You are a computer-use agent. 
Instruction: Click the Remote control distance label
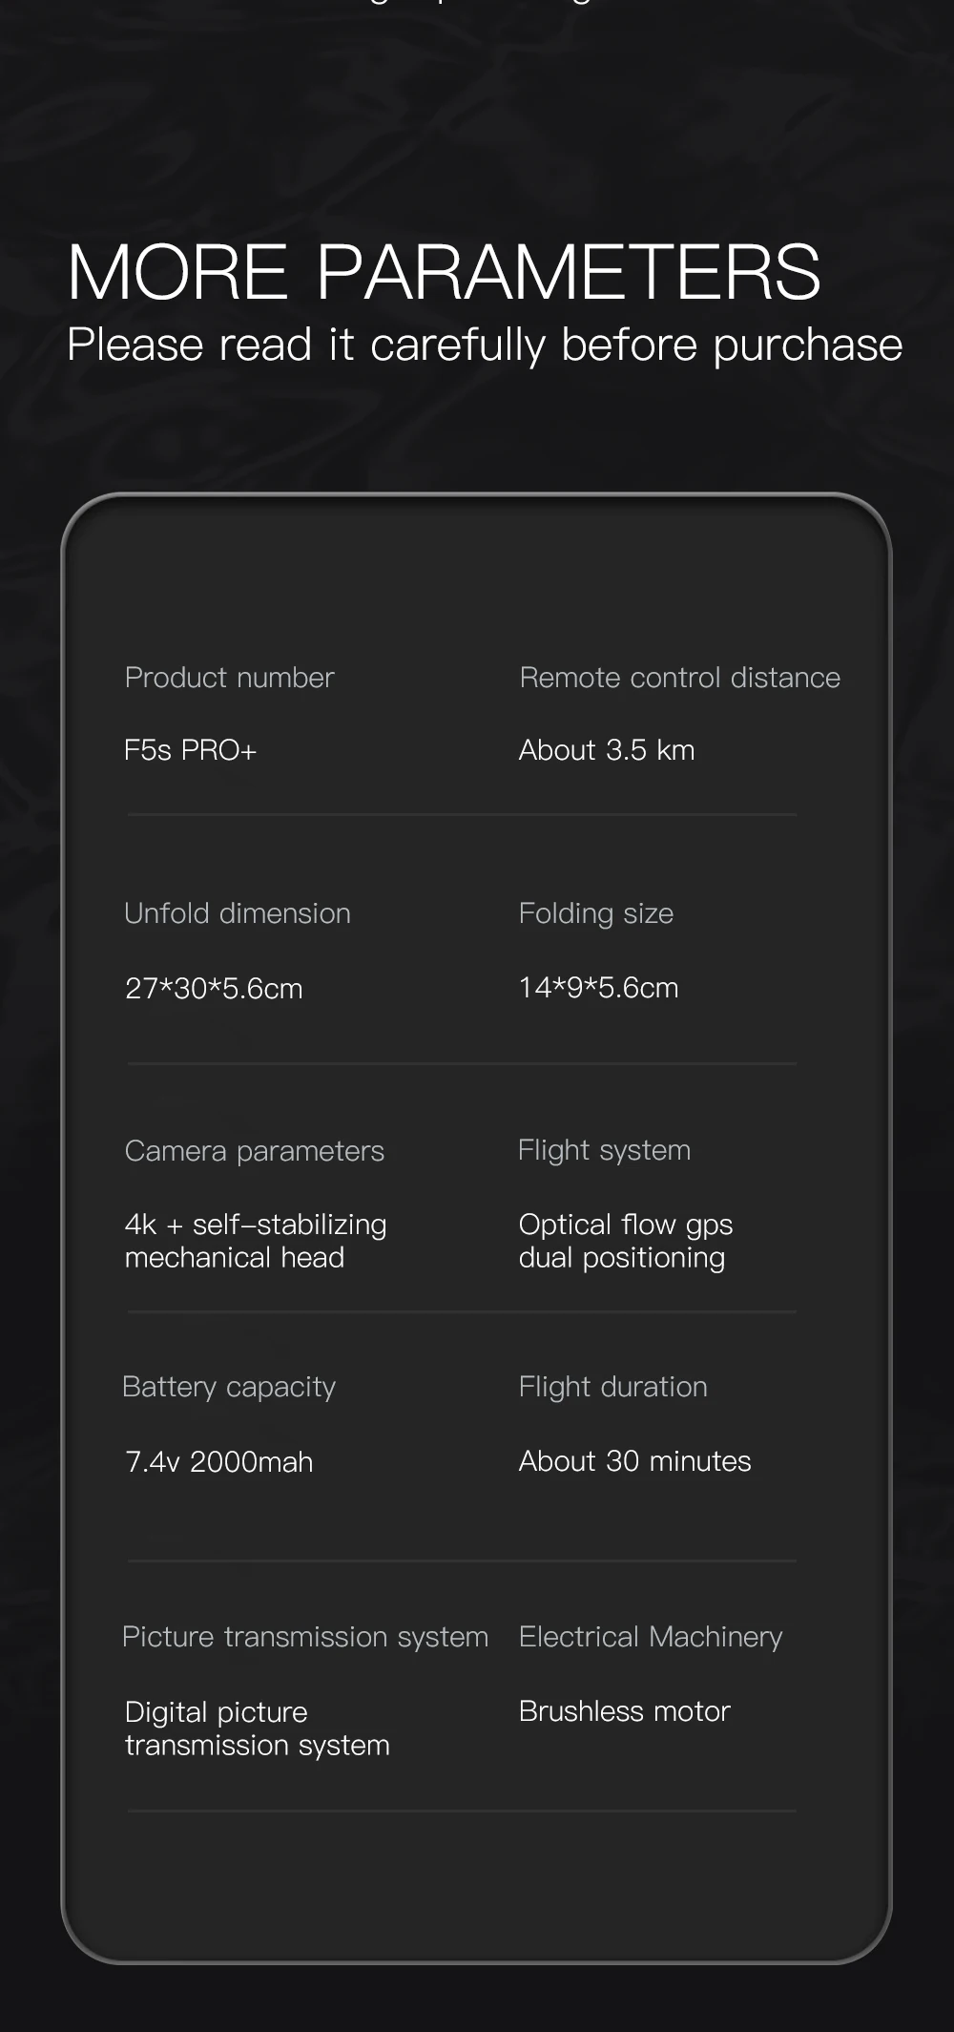click(679, 678)
